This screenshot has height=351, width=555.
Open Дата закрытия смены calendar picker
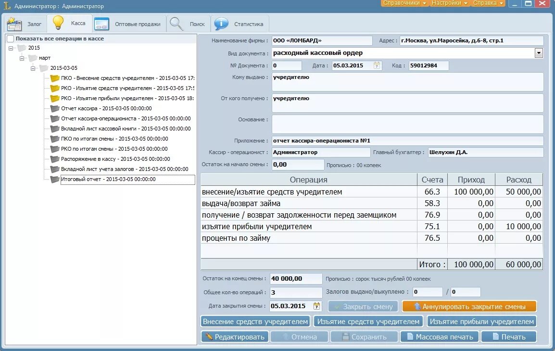[316, 306]
